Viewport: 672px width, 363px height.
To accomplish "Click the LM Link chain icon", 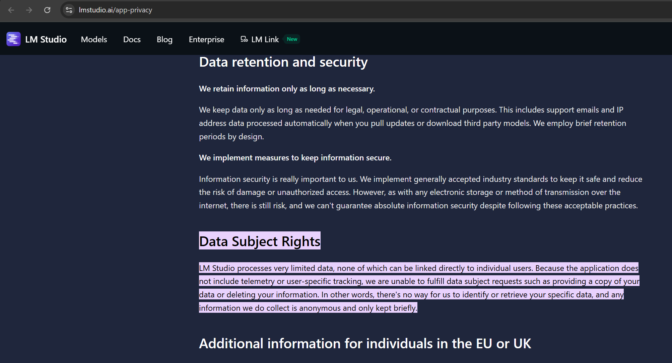I will 244,39.
